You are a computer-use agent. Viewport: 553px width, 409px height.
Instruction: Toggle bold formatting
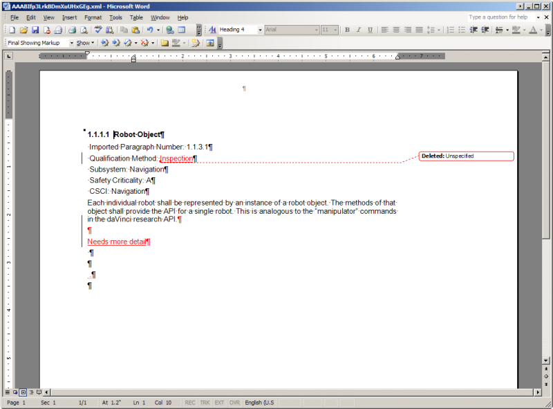pos(348,30)
